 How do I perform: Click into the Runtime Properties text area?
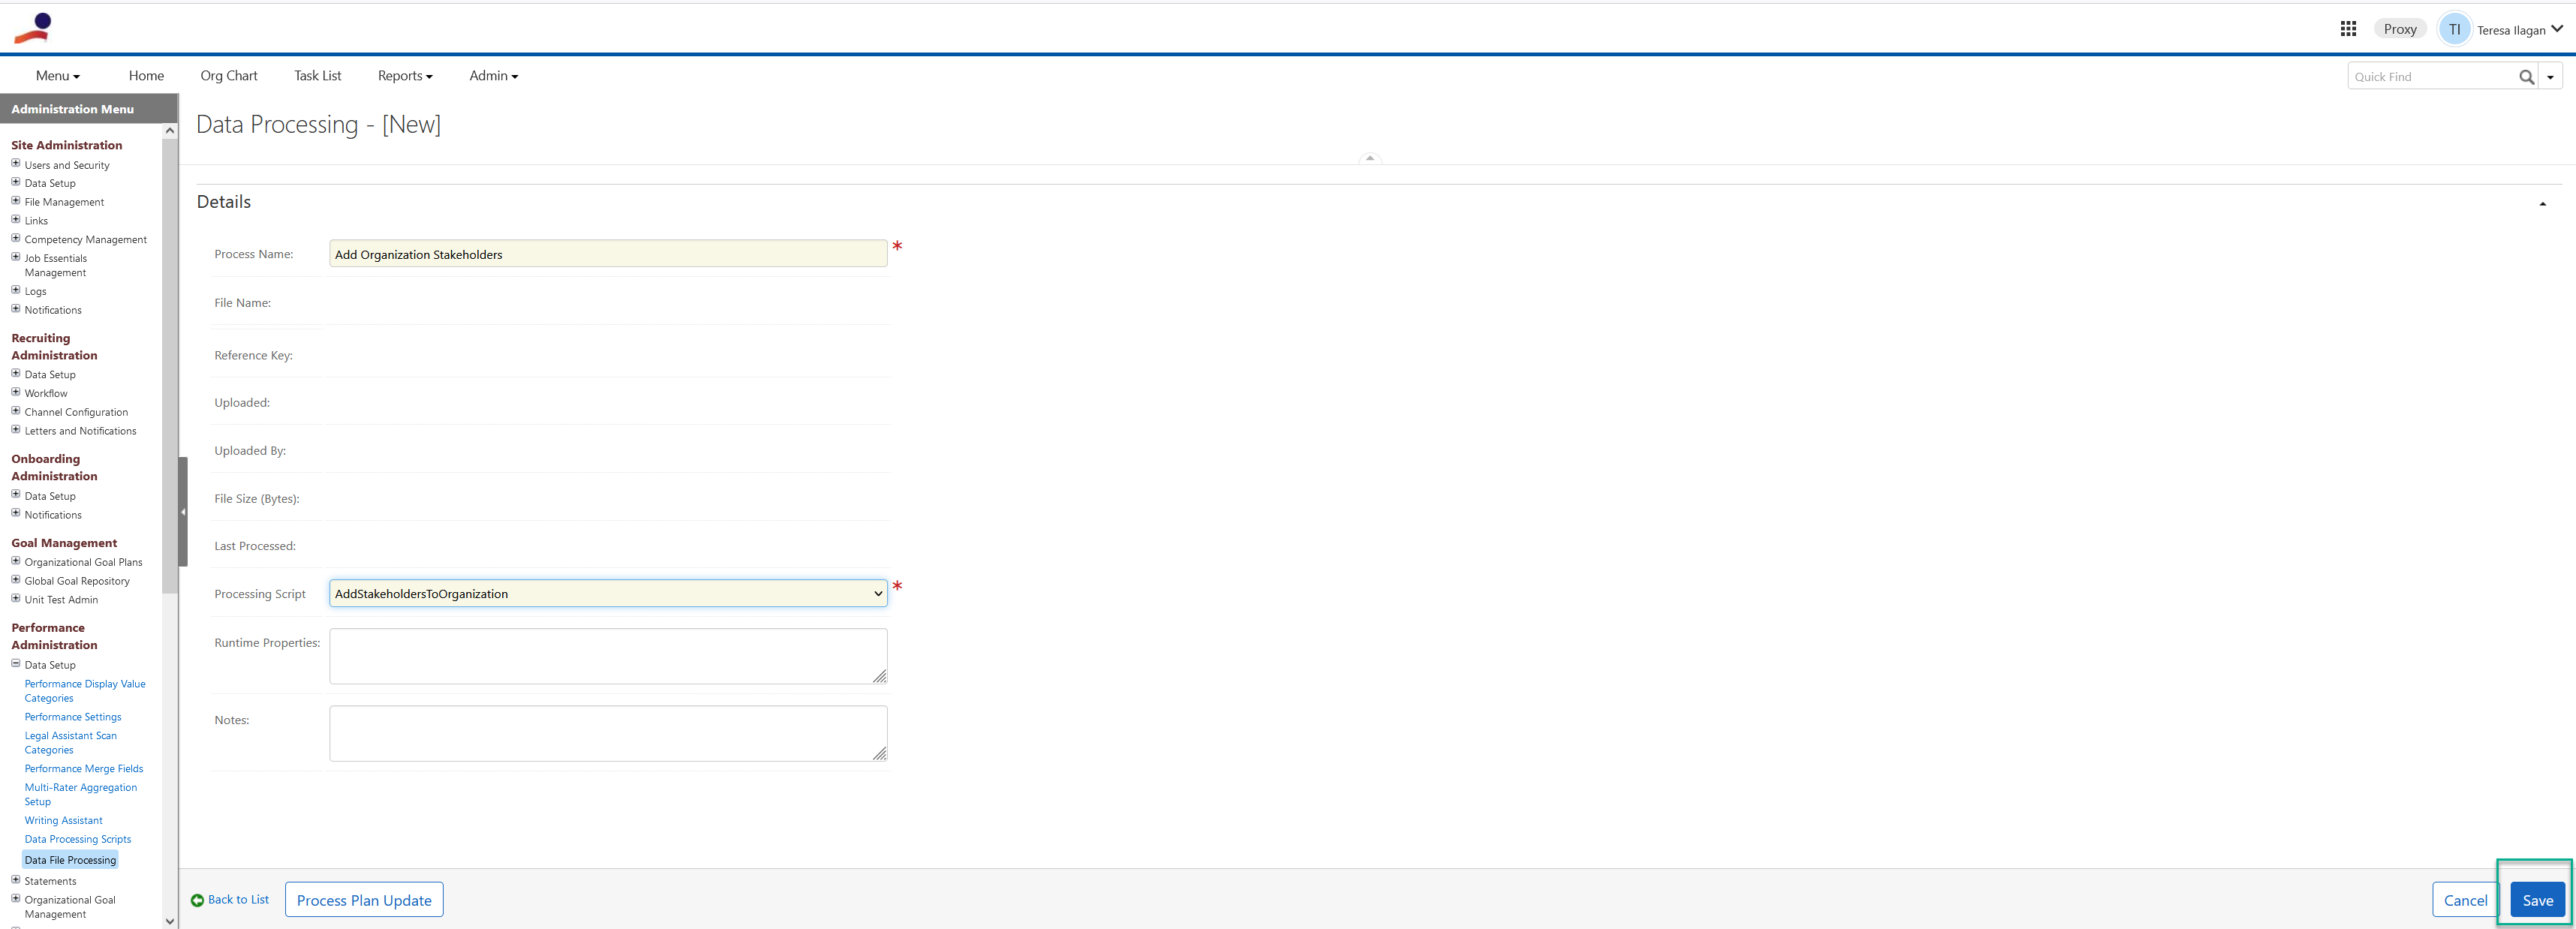(608, 656)
